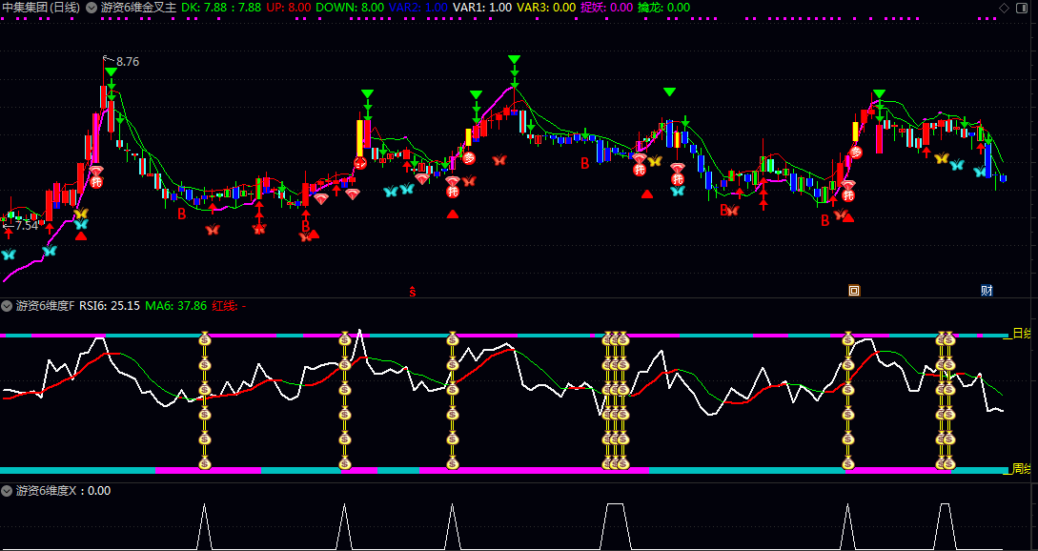Screen dimensions: 1038x551
Task: Click the red $ marker on the timeline
Action: coord(412,291)
